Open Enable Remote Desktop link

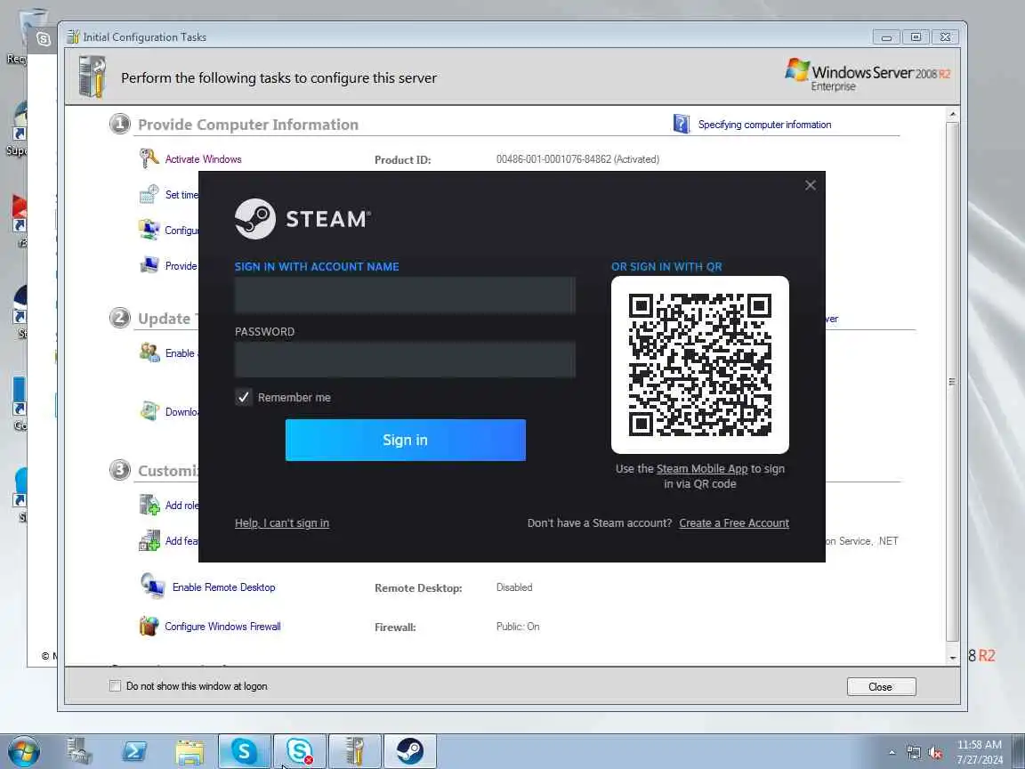point(223,587)
